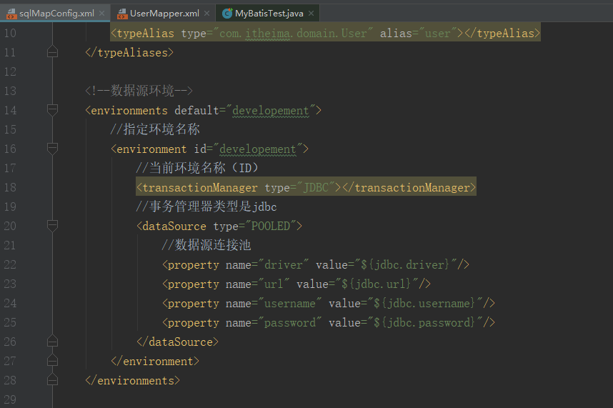Screen dimensions: 613x408
Task: Collapse the environments block at line 14
Action: [52, 110]
